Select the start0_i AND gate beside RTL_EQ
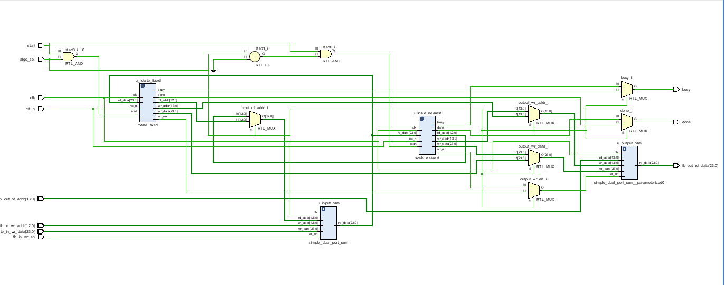The width and height of the screenshot is (725, 285). 326,54
